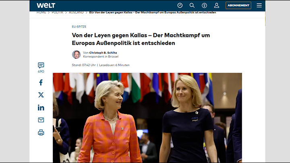Click the author's portrait thumbnail

(76, 54)
